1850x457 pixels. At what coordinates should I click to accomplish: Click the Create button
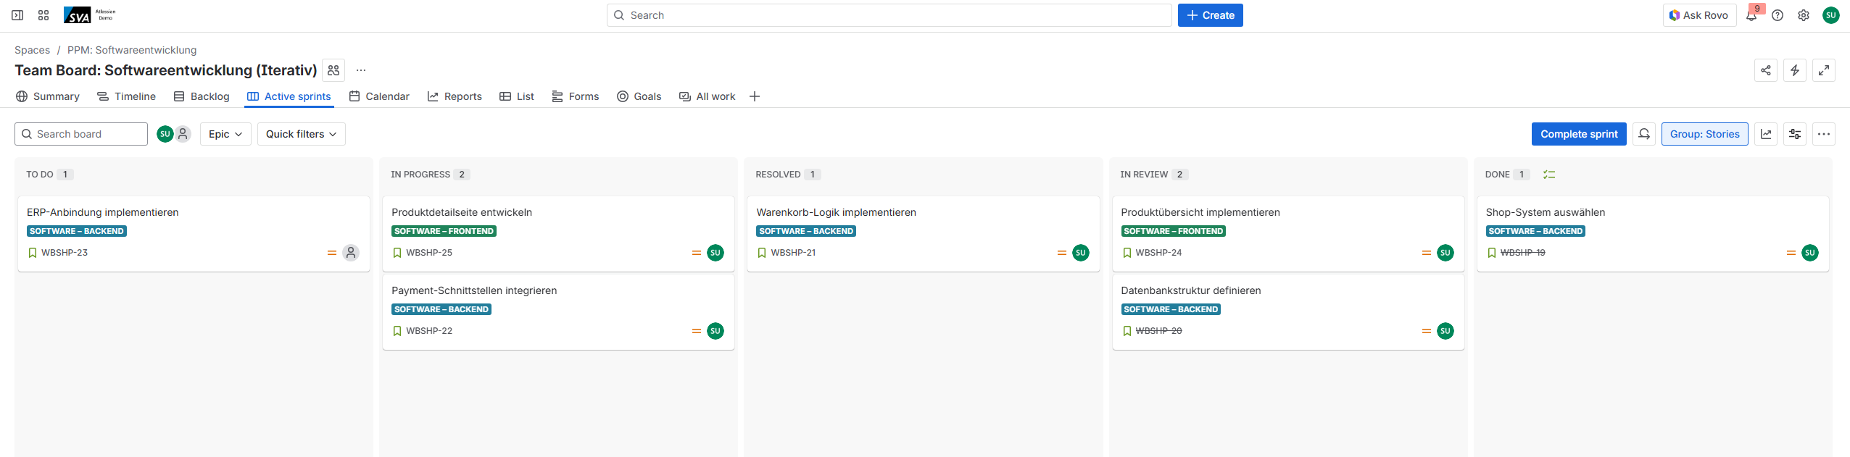pyautogui.click(x=1210, y=15)
